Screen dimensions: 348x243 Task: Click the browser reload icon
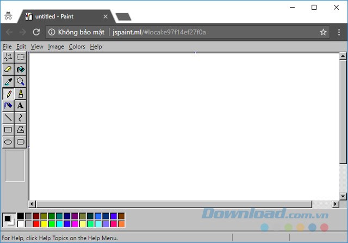pos(36,32)
